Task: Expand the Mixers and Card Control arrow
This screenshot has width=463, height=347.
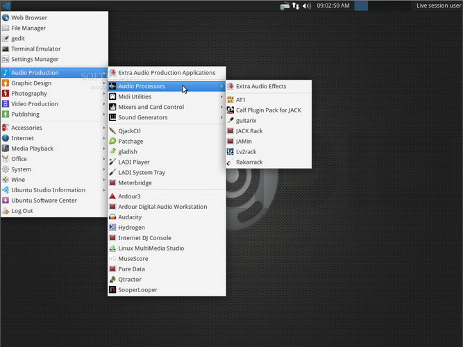Action: pyautogui.click(x=221, y=107)
